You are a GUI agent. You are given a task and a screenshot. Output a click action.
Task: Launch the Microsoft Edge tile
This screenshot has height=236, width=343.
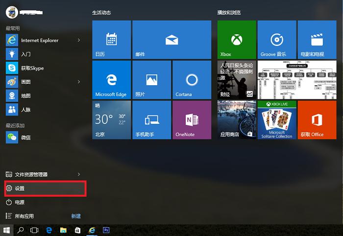[x=112, y=80]
